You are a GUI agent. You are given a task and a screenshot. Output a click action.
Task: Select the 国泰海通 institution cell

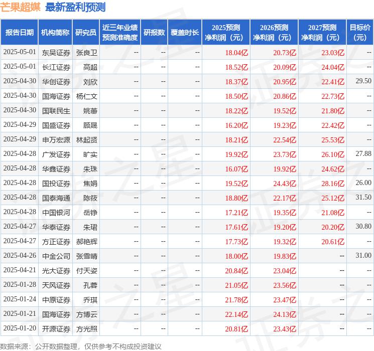point(56,198)
